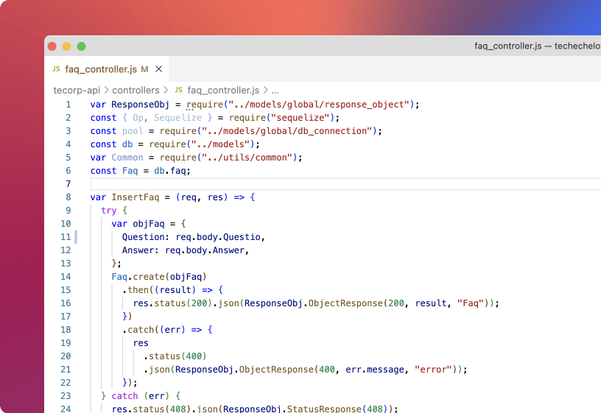Click the JS icon in the breadcrumb path
This screenshot has width=601, height=413.
(x=178, y=91)
